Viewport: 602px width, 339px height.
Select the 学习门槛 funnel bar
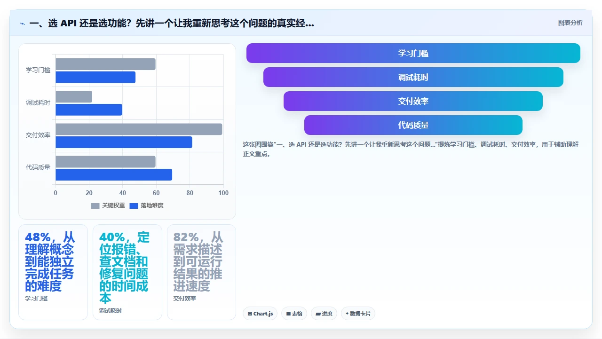click(413, 53)
